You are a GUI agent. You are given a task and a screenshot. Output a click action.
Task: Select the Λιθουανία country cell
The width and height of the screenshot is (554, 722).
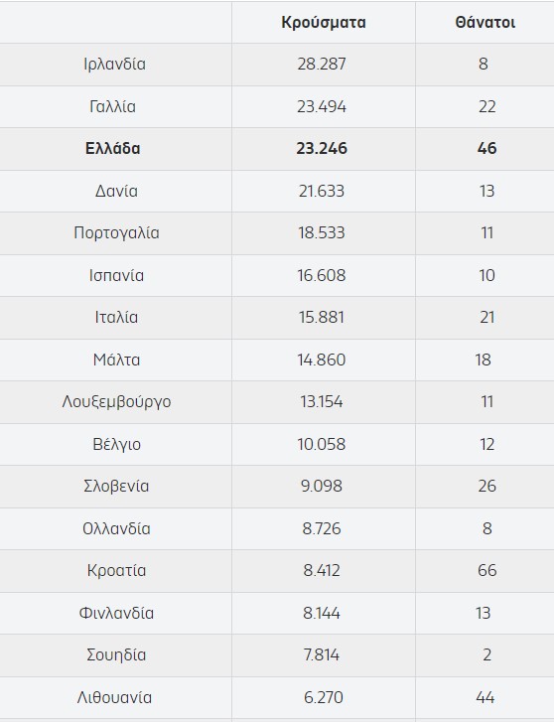coord(114,697)
